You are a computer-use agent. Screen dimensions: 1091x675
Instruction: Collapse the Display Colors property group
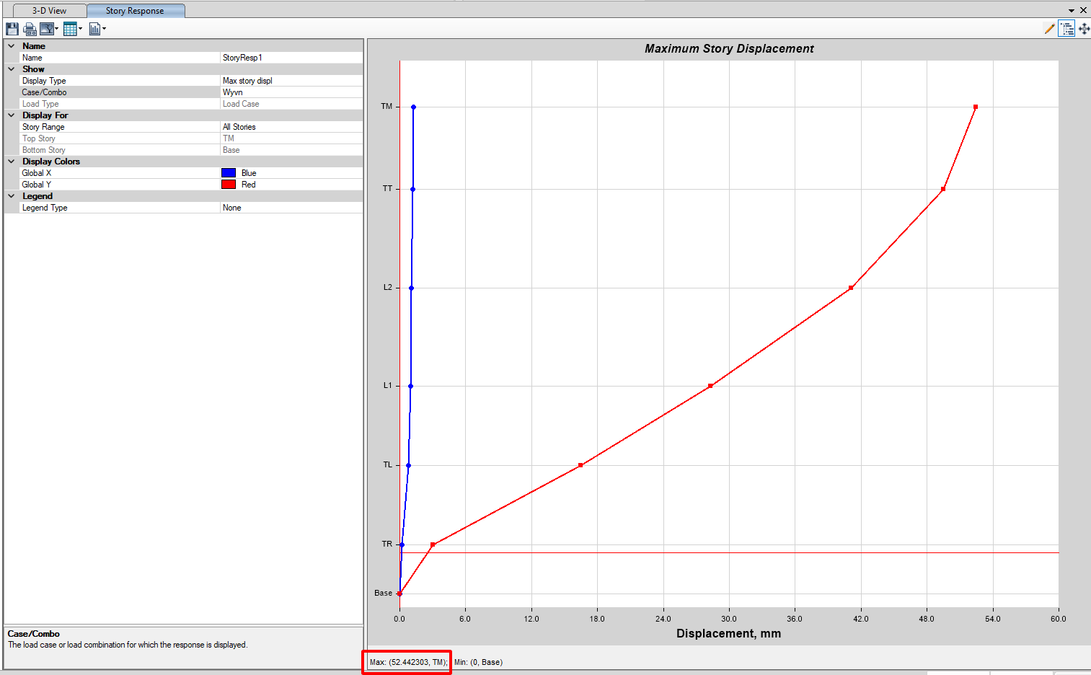pyautogui.click(x=12, y=162)
